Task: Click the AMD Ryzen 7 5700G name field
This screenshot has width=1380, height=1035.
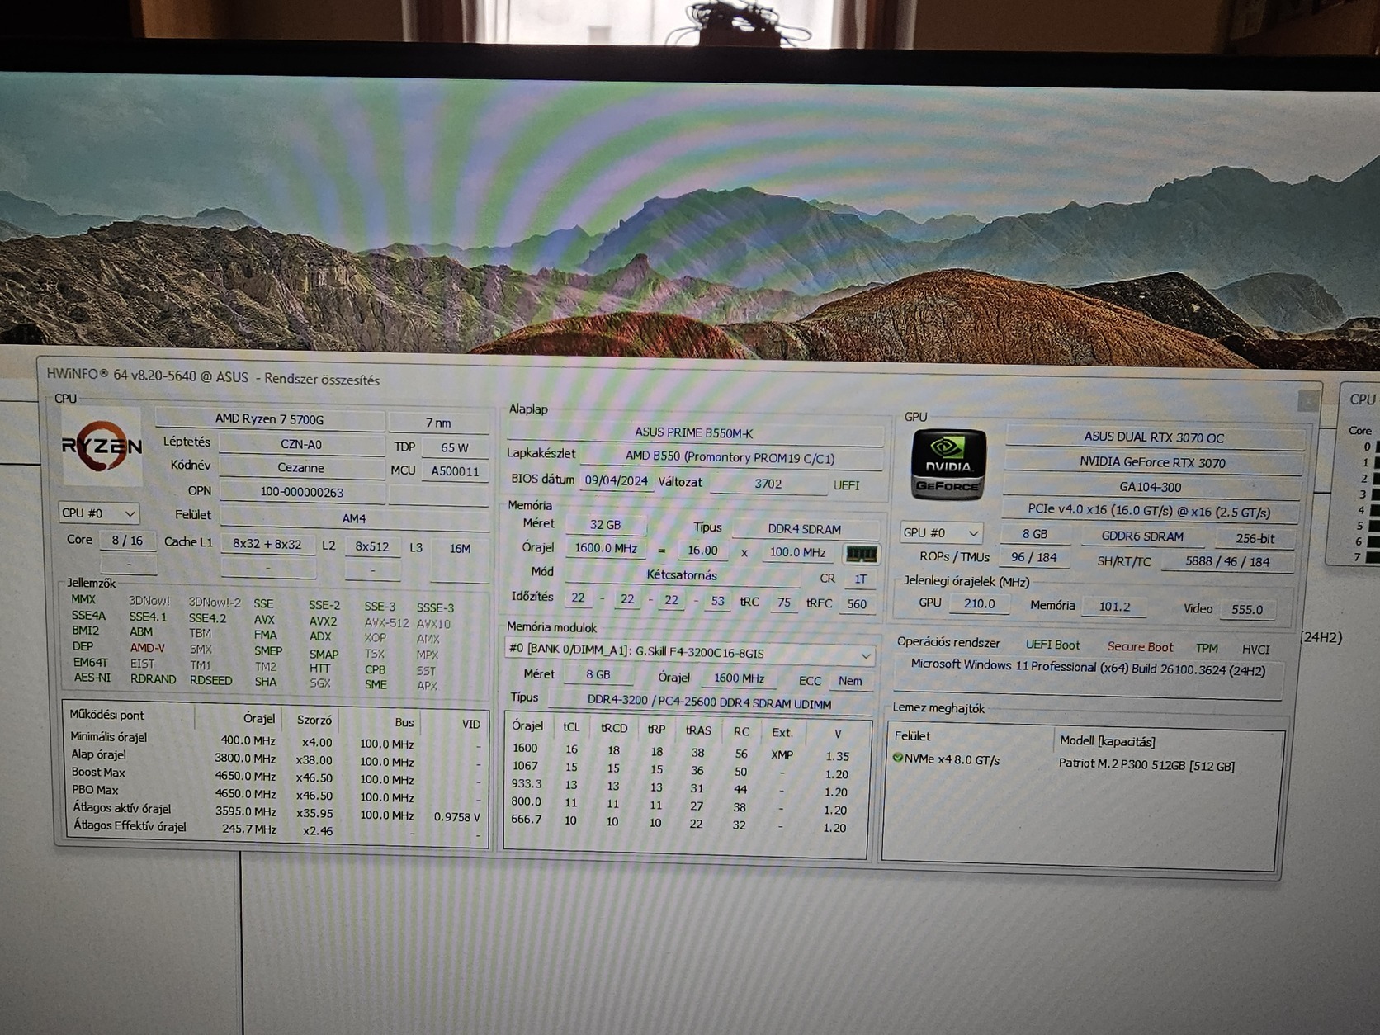Action: click(x=270, y=419)
